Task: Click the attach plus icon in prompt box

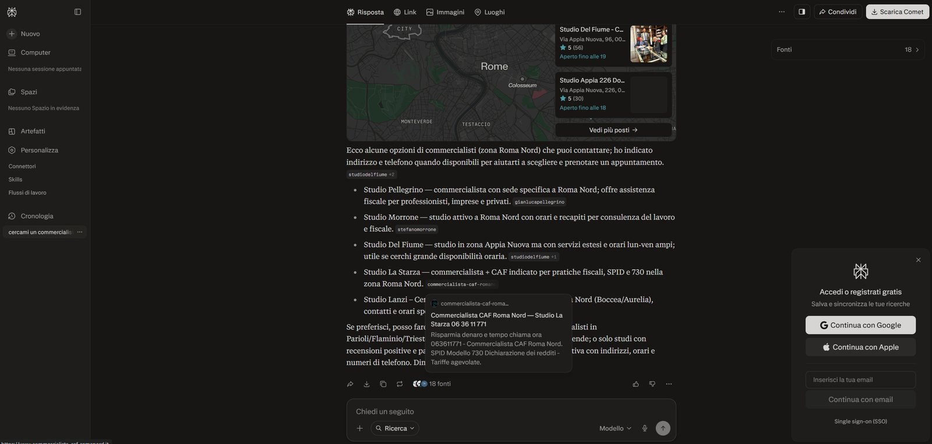Action: tap(360, 428)
